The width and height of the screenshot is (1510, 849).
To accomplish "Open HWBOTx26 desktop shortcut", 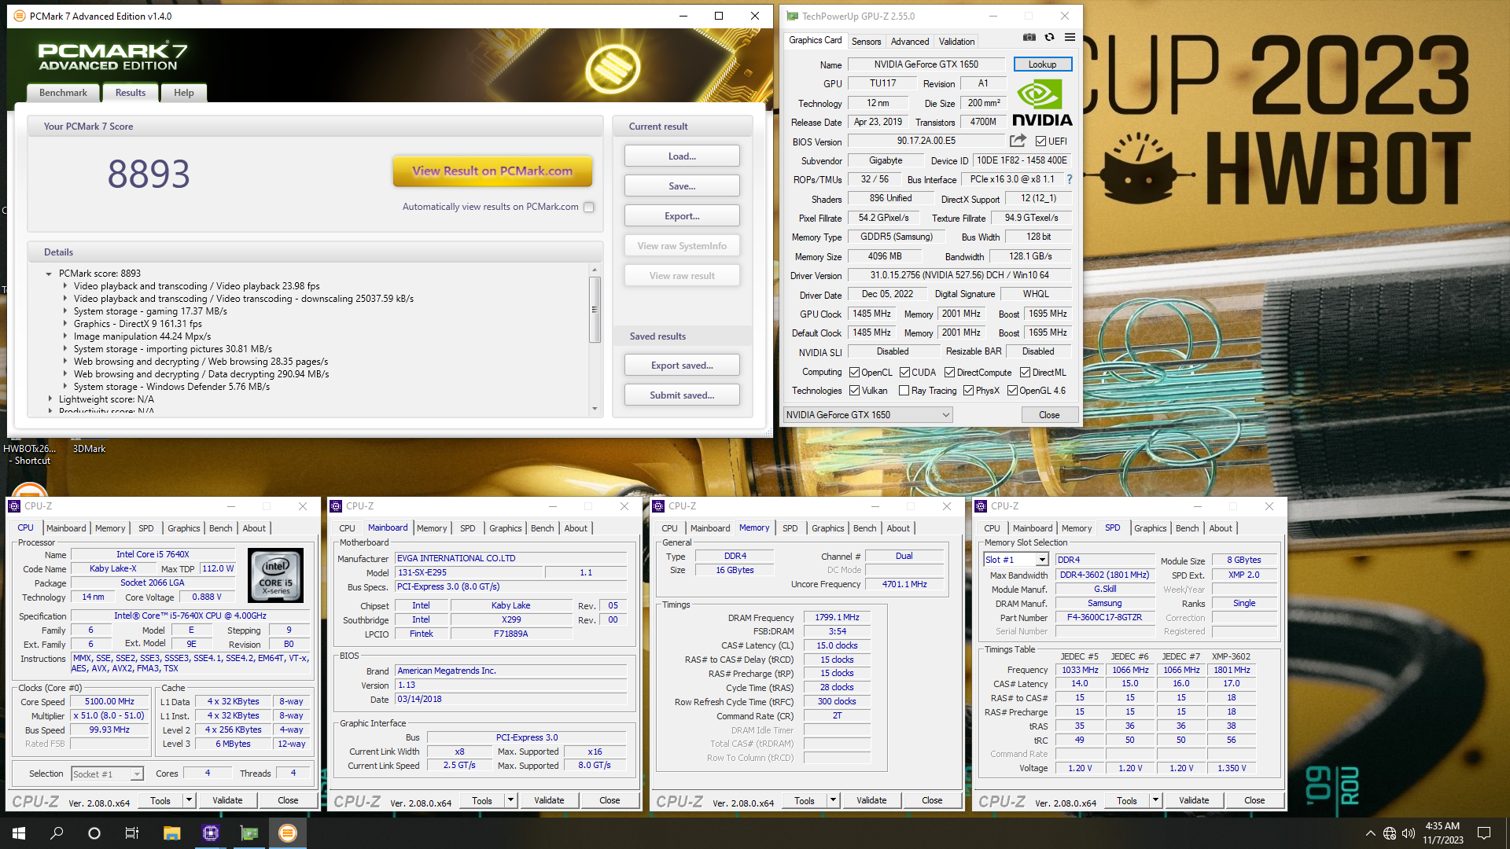I will click(x=29, y=454).
